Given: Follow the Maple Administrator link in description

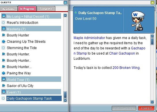Looking at the screenshot, I should tap(89, 38).
